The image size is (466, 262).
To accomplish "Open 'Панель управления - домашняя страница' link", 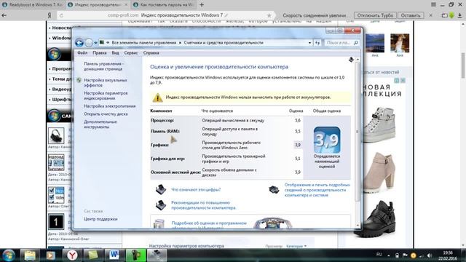I will coord(103,66).
